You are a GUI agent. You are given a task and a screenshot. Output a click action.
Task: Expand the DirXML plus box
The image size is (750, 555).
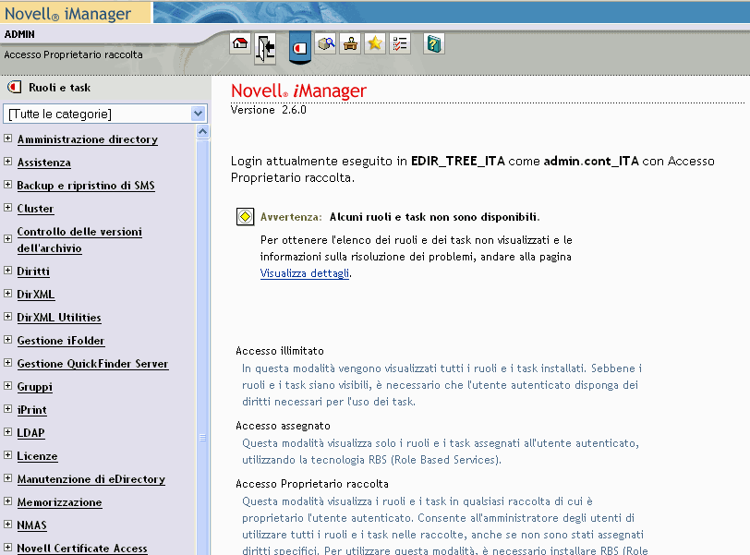click(7, 293)
